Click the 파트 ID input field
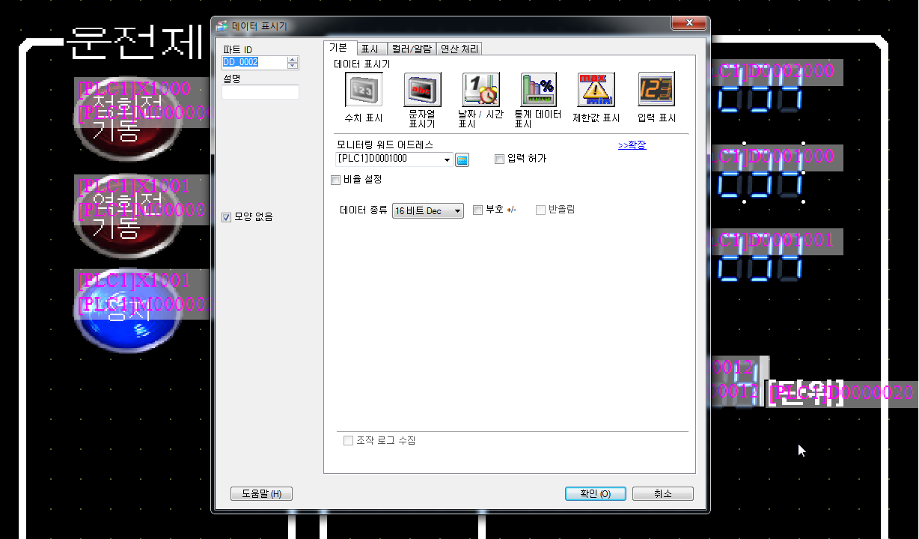The width and height of the screenshot is (919, 539). point(254,63)
